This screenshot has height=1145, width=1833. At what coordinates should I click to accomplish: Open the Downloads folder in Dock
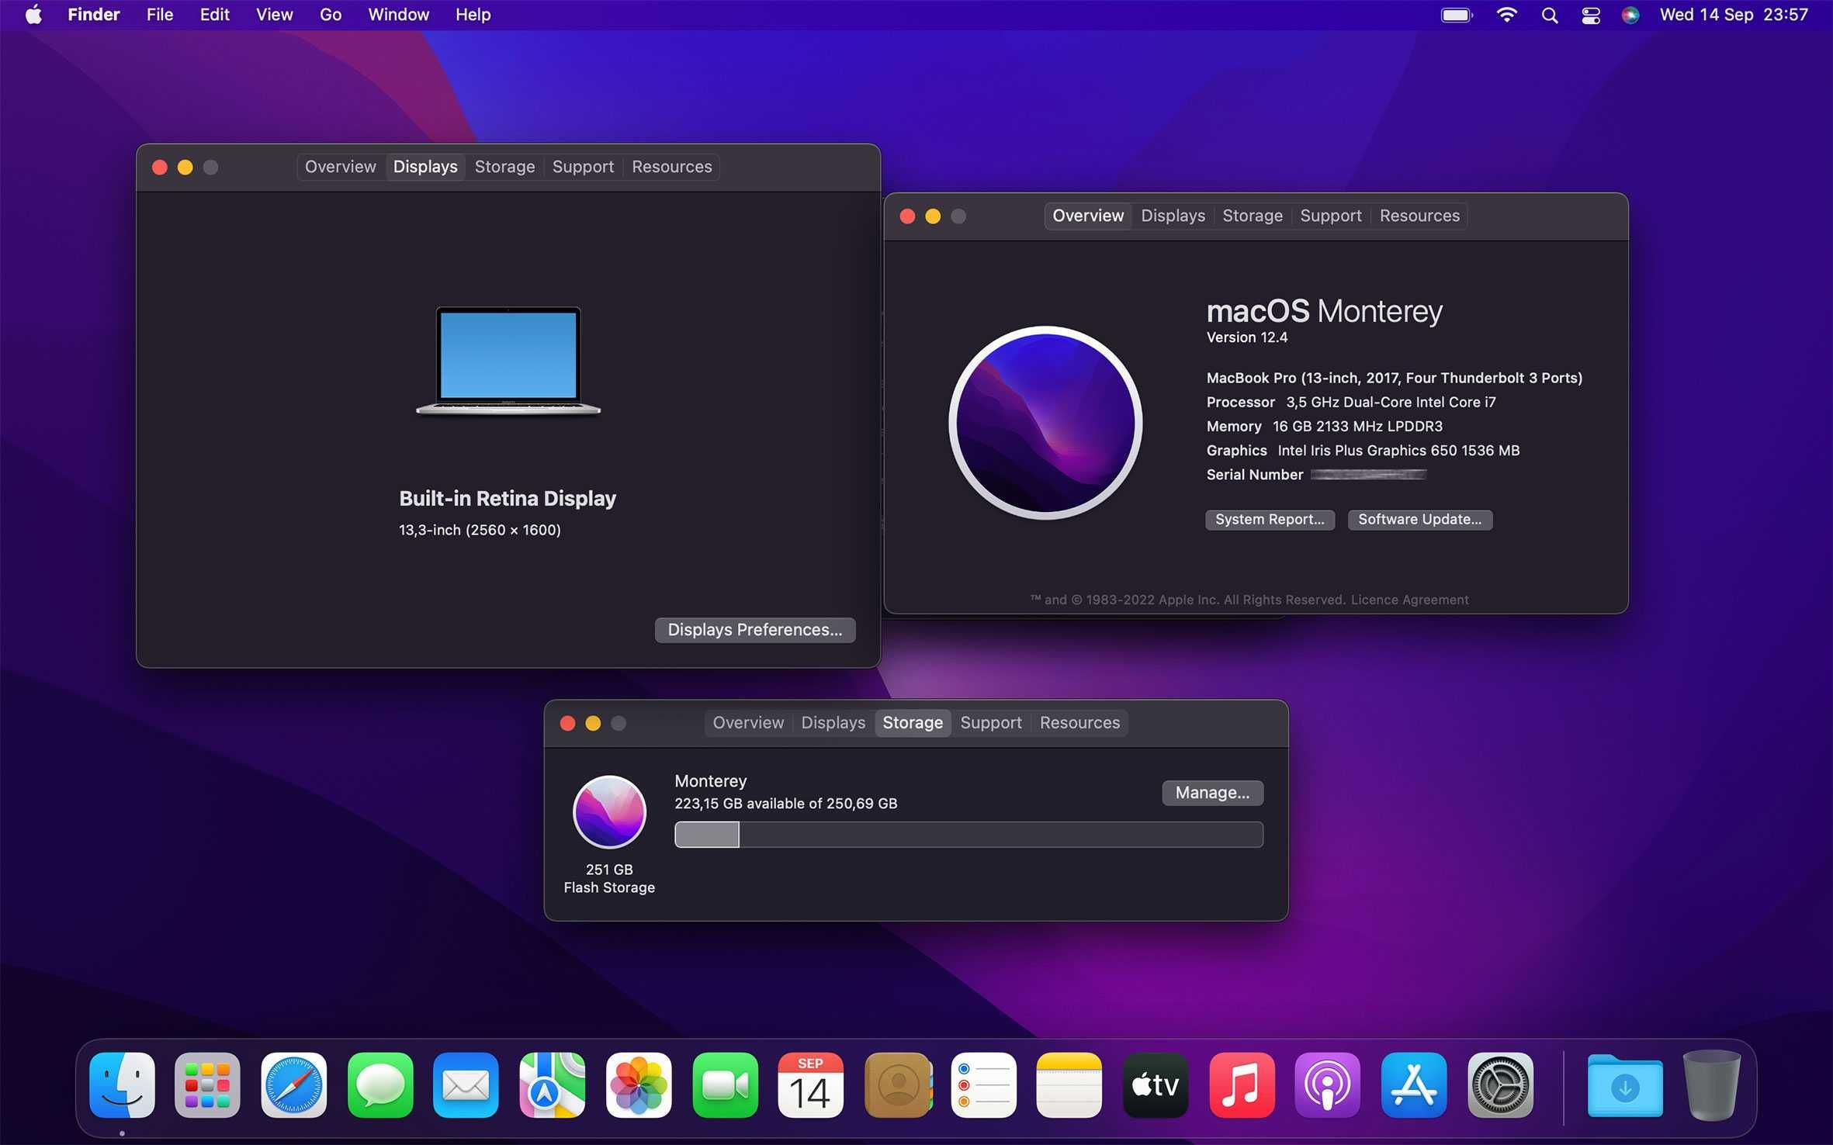1625,1086
